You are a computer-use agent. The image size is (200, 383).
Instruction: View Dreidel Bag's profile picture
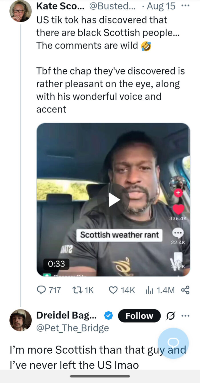click(x=20, y=320)
